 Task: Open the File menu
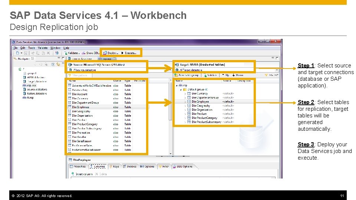[15, 48]
